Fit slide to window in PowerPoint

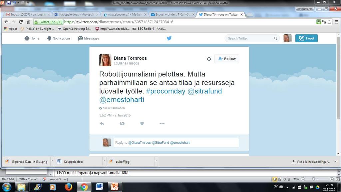pos(338,179)
